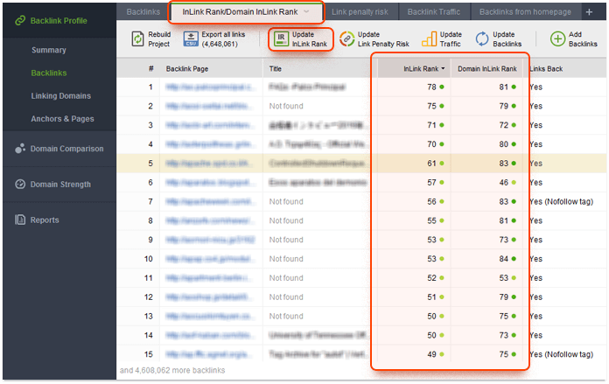The height and width of the screenshot is (384, 609).
Task: Select 'Not found' title in row 2
Action: pyautogui.click(x=286, y=106)
